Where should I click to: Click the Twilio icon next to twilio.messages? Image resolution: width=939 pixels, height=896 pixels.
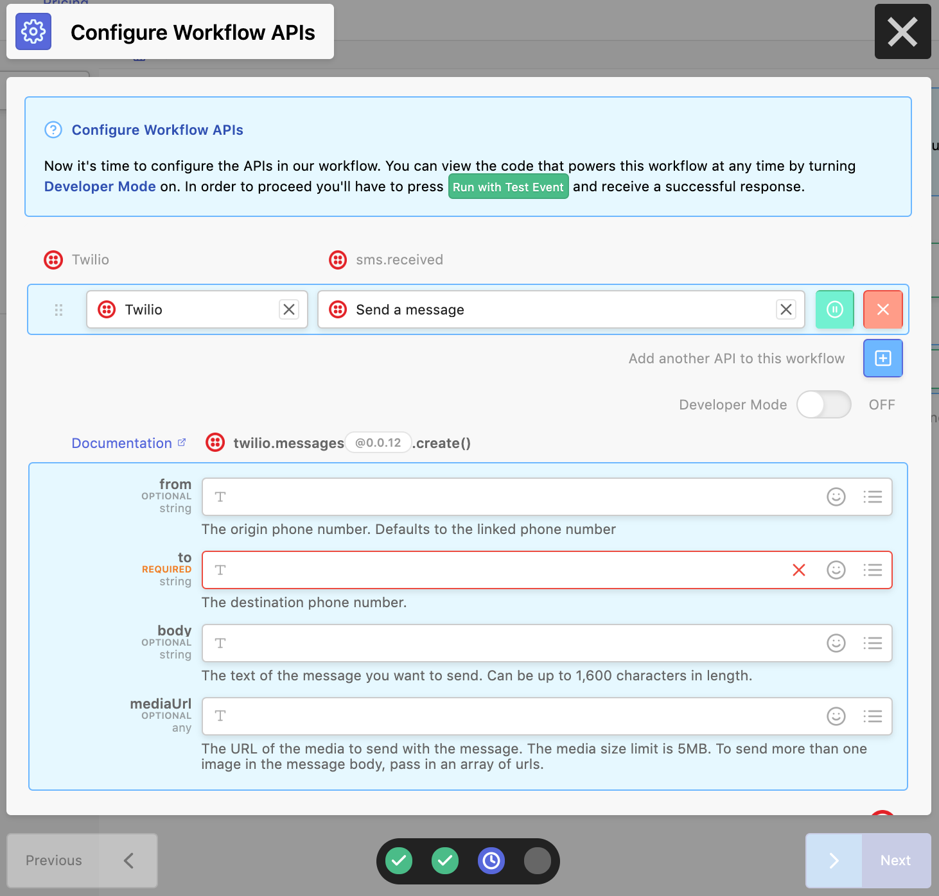pos(215,442)
